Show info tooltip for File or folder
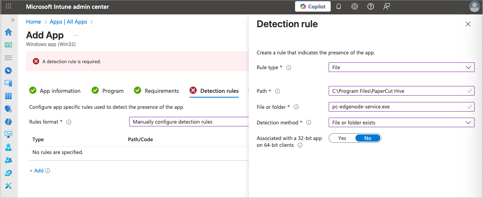Image resolution: width=483 pixels, height=198 pixels. [296, 107]
